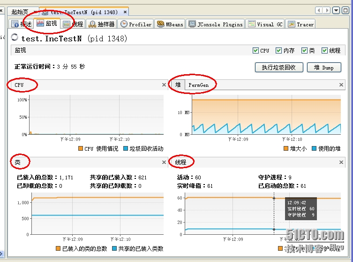Click the Visual GC tab icon
The image size is (353, 262).
click(x=251, y=23)
